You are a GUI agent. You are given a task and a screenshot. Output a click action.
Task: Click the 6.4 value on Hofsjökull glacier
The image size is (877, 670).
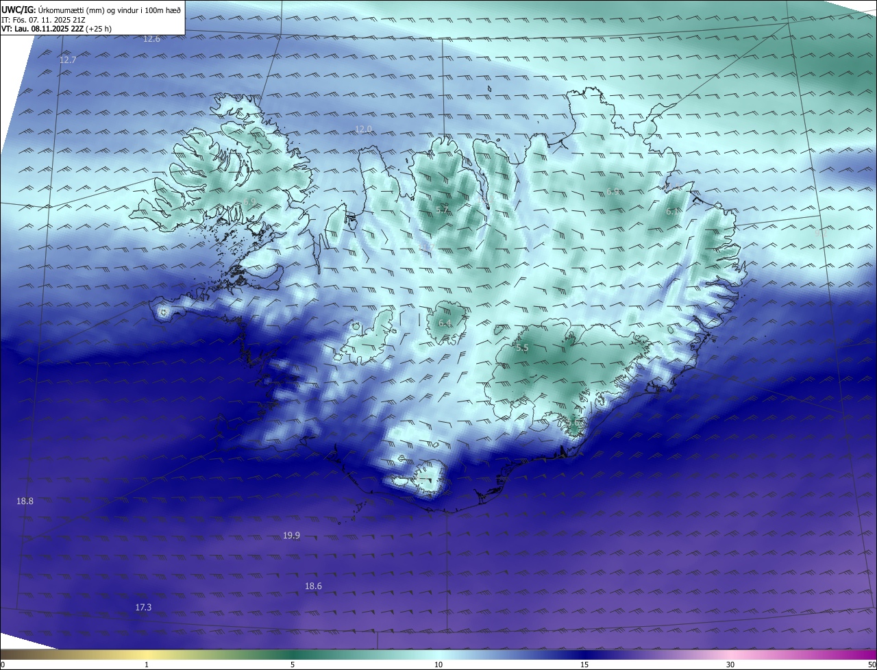[445, 324]
